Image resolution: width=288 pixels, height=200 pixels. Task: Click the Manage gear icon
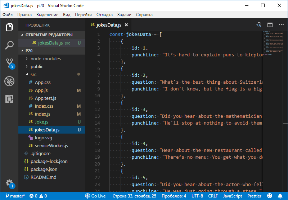tap(9, 182)
